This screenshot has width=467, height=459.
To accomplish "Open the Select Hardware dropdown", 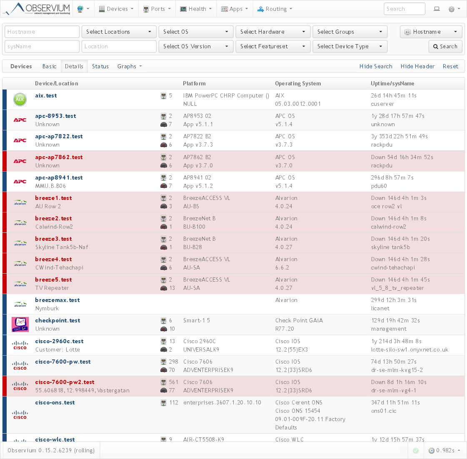I will [273, 32].
